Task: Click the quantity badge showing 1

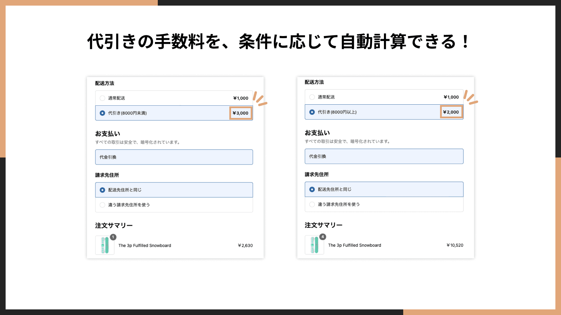Action: coord(113,237)
